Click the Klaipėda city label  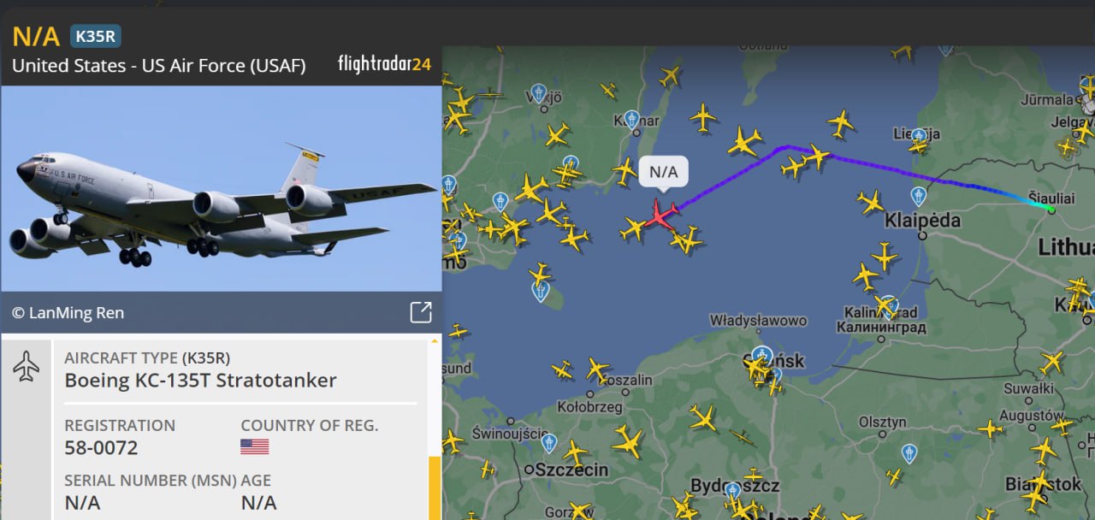click(x=923, y=221)
